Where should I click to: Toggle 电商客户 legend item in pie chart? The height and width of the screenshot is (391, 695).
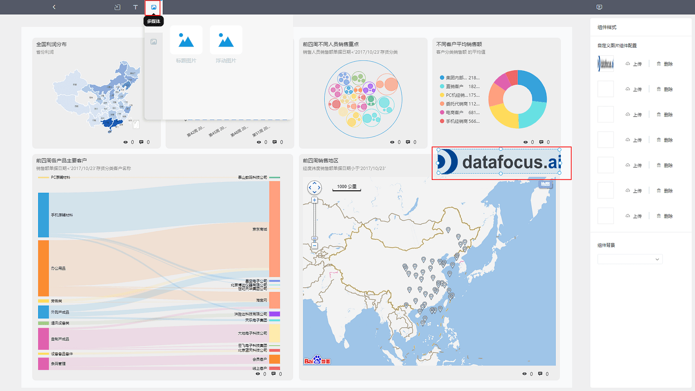pos(459,112)
